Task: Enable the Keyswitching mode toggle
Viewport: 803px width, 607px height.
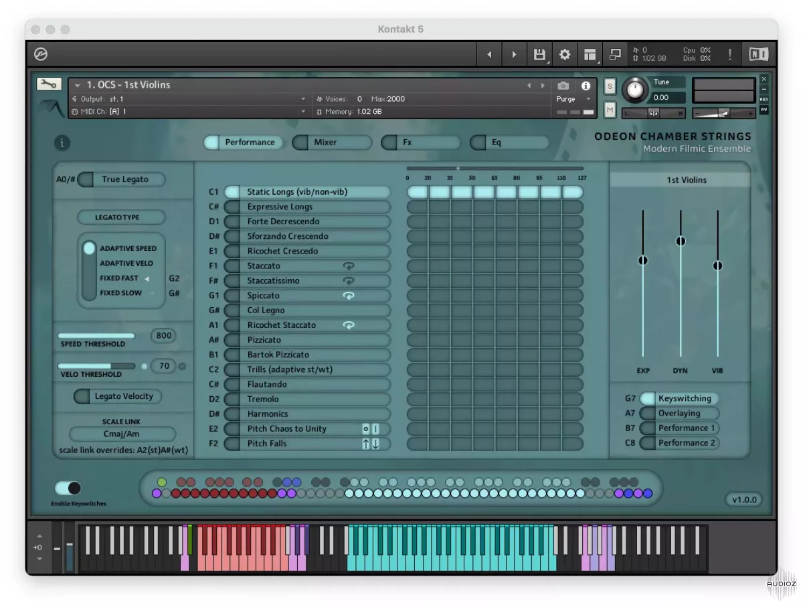Action: 679,398
